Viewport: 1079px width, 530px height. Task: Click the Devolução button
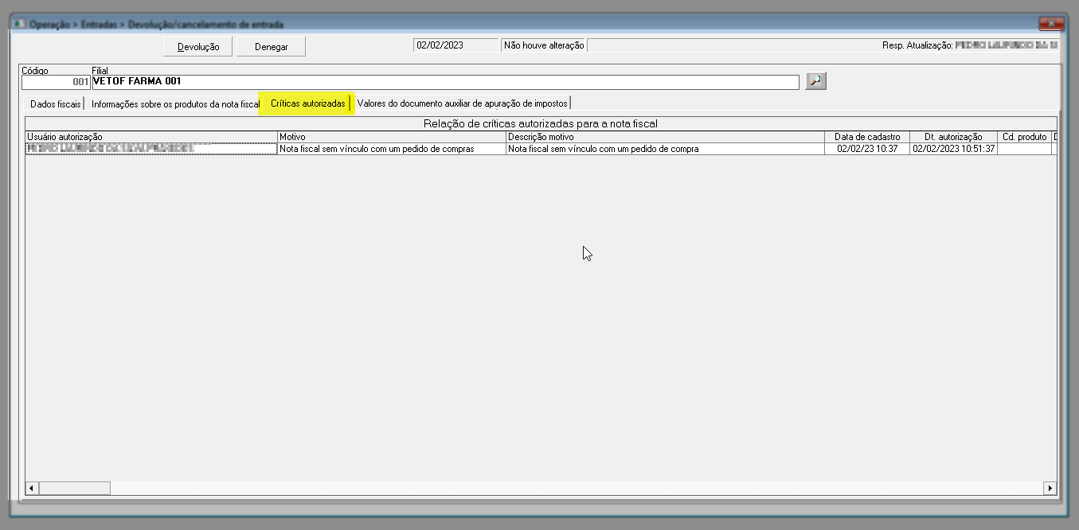[x=198, y=47]
